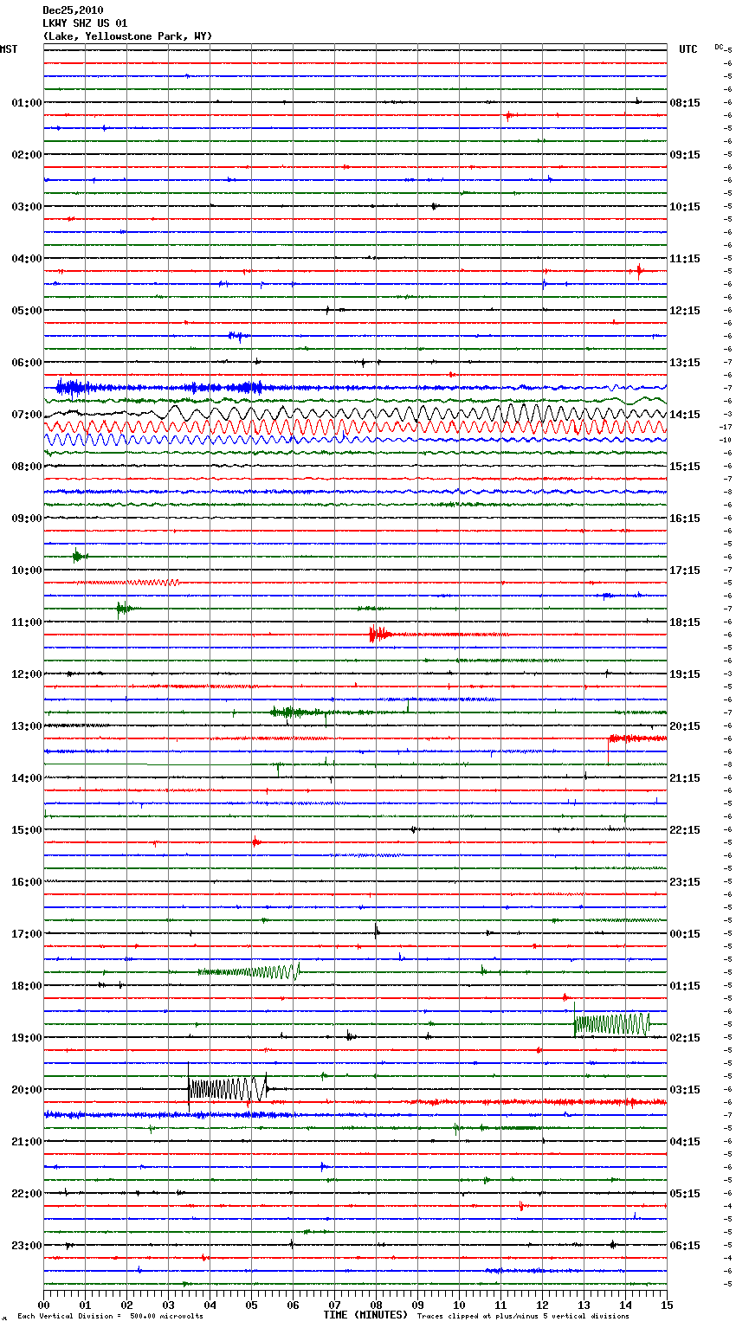The image size is (736, 1328).
Task: Click the traces clipped at plus/minus 5 note
Action: coord(523,1317)
